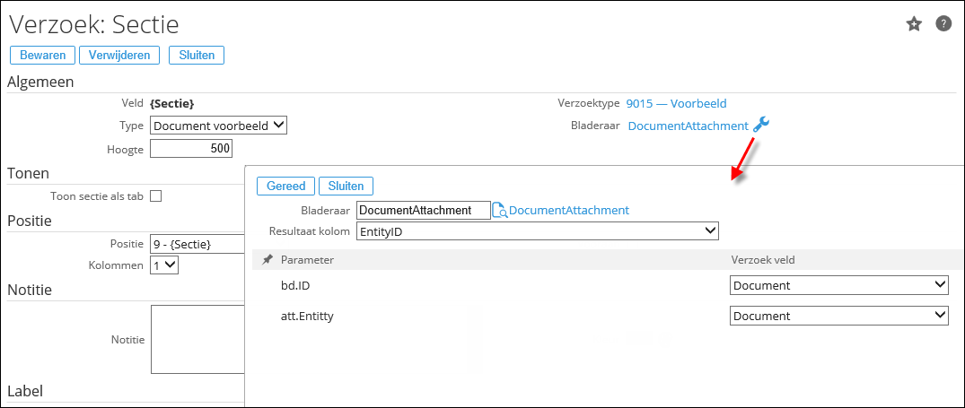Open the help question mark icon
The height and width of the screenshot is (408, 965).
pos(943,24)
